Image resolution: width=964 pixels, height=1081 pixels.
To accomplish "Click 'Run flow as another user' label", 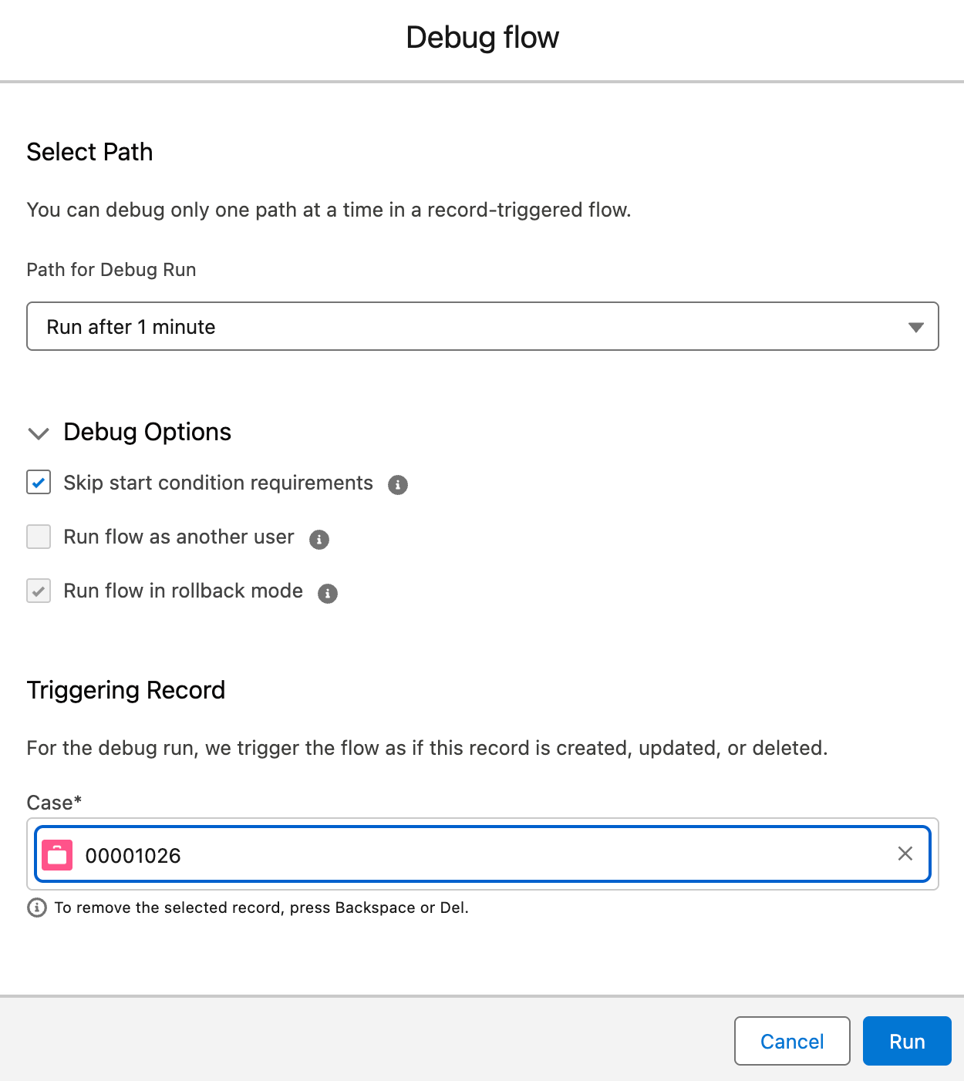I will 179,537.
